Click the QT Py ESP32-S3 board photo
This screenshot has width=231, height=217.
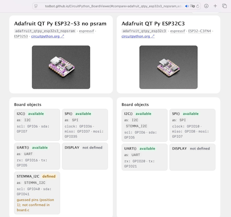[x=61, y=67]
